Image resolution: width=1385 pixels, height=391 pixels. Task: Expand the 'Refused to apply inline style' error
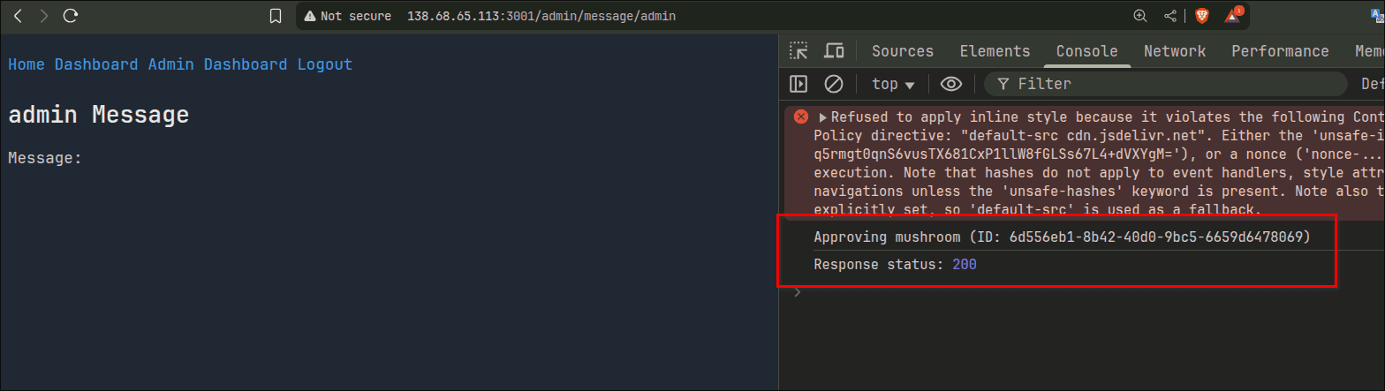823,117
